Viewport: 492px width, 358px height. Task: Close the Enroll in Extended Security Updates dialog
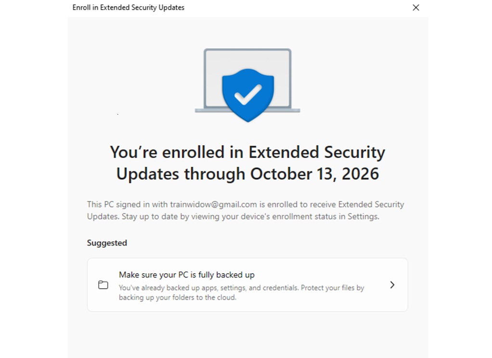tap(416, 8)
